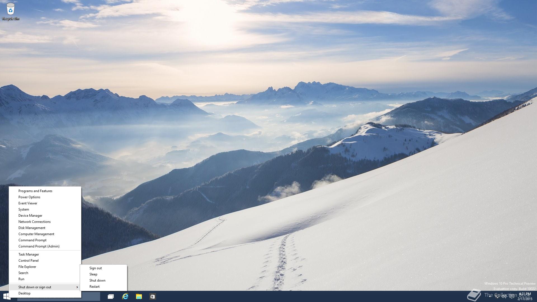Choose Restart in the submenu
This screenshot has height=302, width=537.
pyautogui.click(x=103, y=287)
